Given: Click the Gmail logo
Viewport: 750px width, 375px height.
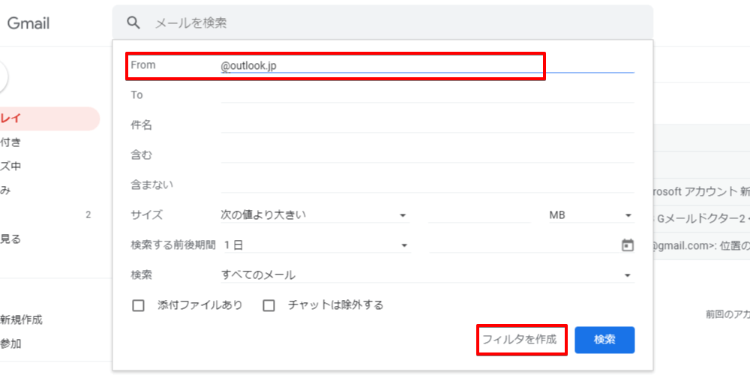Looking at the screenshot, I should point(28,23).
